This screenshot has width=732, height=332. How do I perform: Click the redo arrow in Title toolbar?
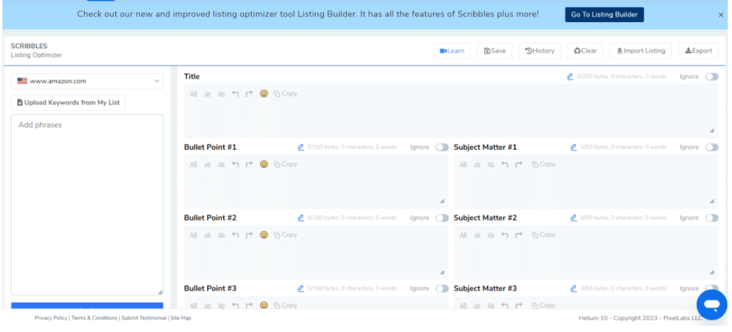click(x=249, y=94)
